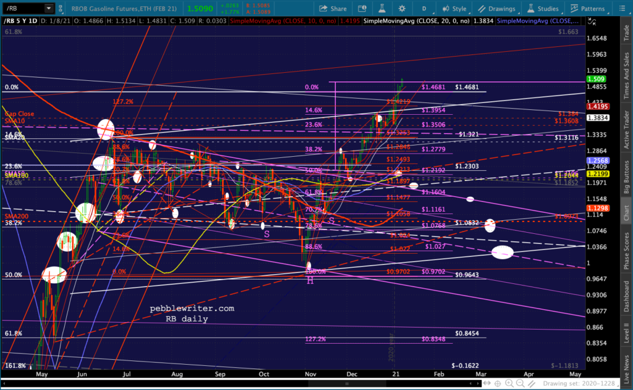Open the Style menu
633x390 pixels.
click(x=455, y=9)
